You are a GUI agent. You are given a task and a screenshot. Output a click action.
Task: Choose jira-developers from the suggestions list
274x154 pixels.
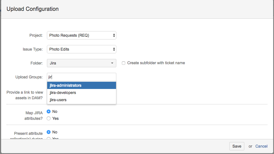81,93
